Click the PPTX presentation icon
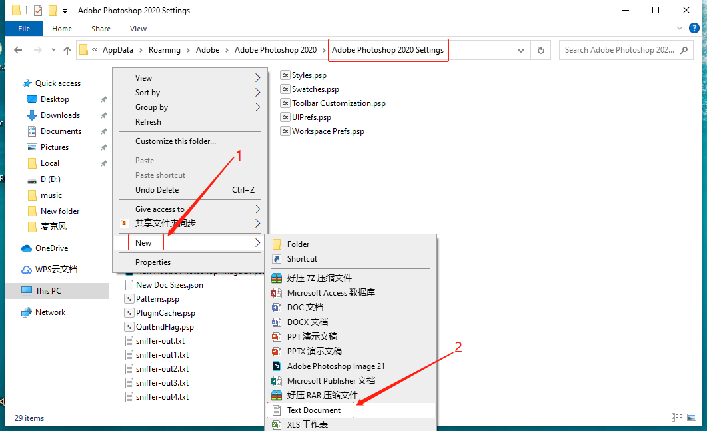The height and width of the screenshot is (431, 707). click(x=277, y=351)
